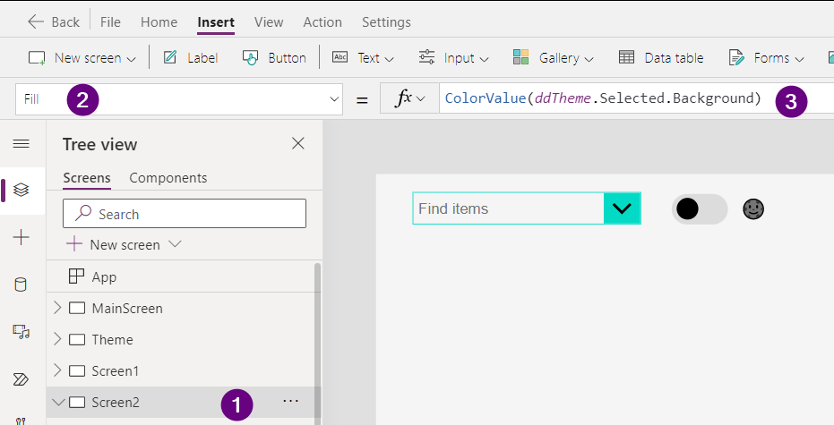Click the Back arrow button

(53, 21)
